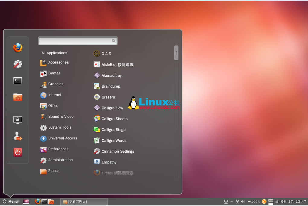Open Calligra Stage
Image resolution: width=308 pixels, height=206 pixels.
(110, 130)
